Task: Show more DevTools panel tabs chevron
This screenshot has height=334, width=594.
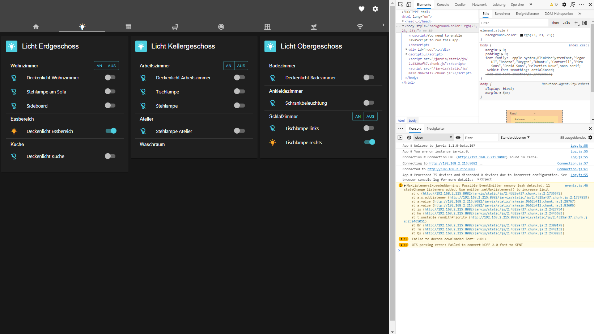Action: point(531,4)
